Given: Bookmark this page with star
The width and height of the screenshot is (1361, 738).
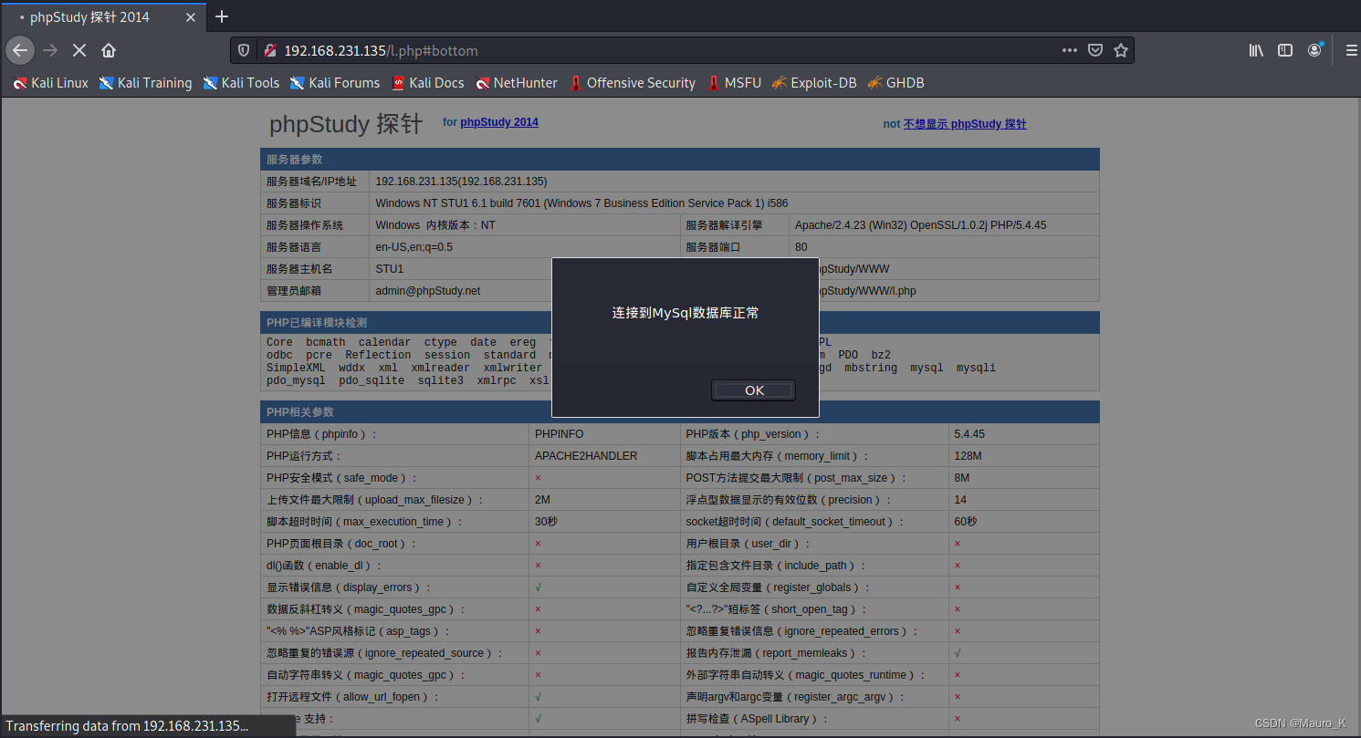Looking at the screenshot, I should (x=1121, y=50).
